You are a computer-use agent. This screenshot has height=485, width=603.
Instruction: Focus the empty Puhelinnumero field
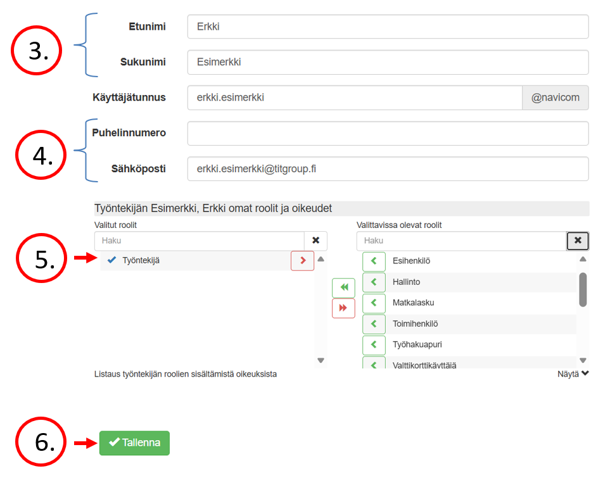coord(388,134)
